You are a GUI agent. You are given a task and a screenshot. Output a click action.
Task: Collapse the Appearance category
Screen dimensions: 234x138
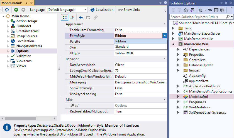(x=164, y=24)
